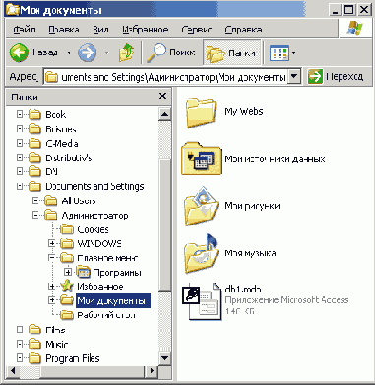Select the Мои источники данных folder icon
Screen dimensions: 375x385
pyautogui.click(x=202, y=159)
